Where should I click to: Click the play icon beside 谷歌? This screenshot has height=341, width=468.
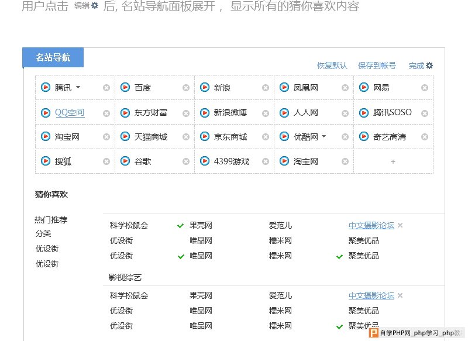(x=125, y=161)
